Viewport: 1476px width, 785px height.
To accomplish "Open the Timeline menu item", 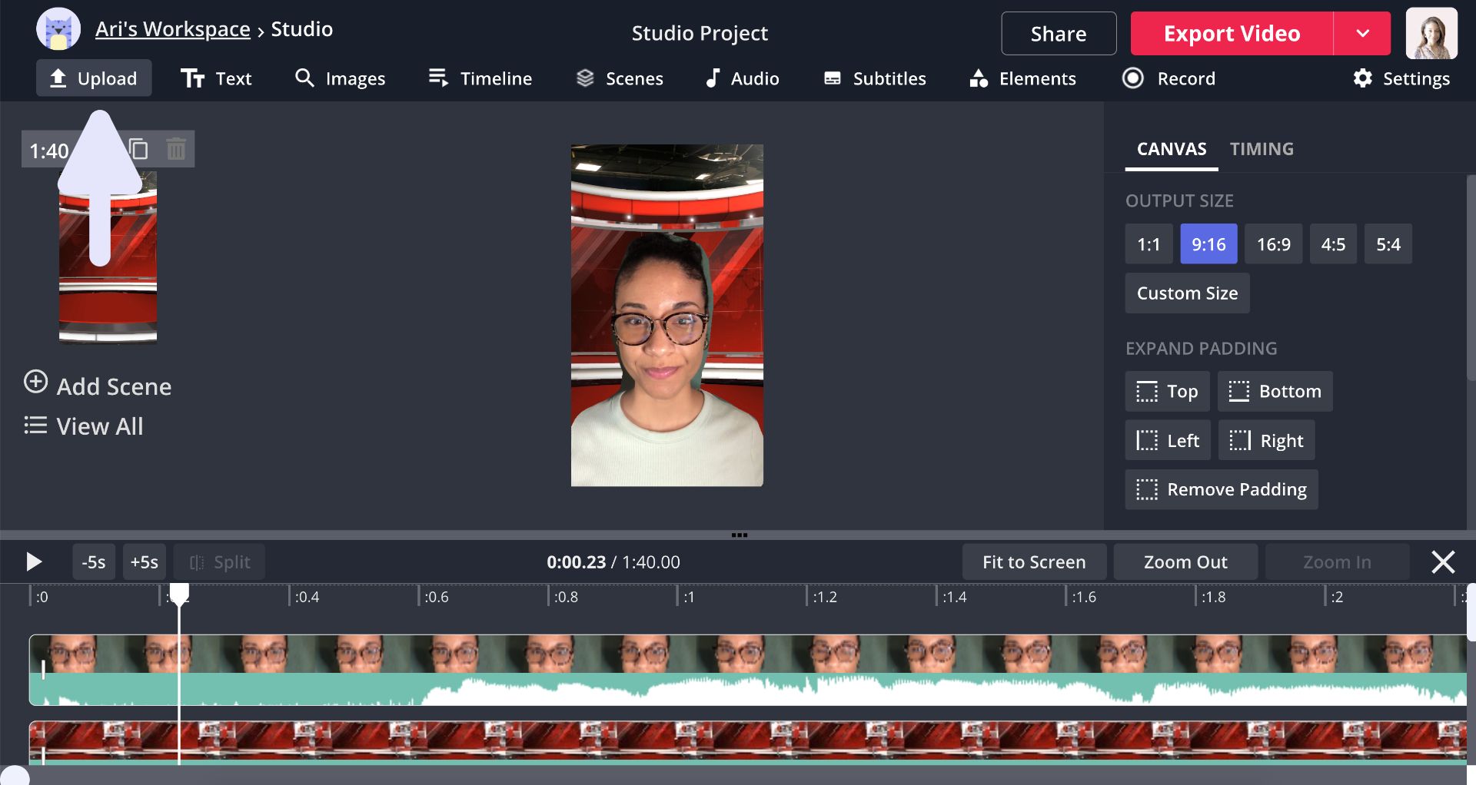I will point(480,78).
